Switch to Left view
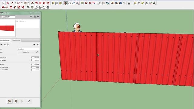Screen dimensions: 194x109 (x=48, y=7)
